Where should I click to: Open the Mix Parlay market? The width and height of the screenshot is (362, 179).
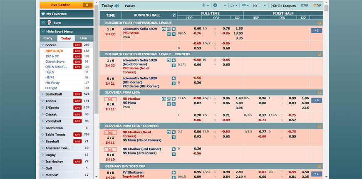tap(52, 83)
